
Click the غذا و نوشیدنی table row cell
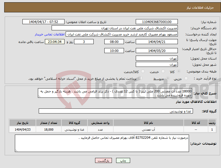pos(74,130)
